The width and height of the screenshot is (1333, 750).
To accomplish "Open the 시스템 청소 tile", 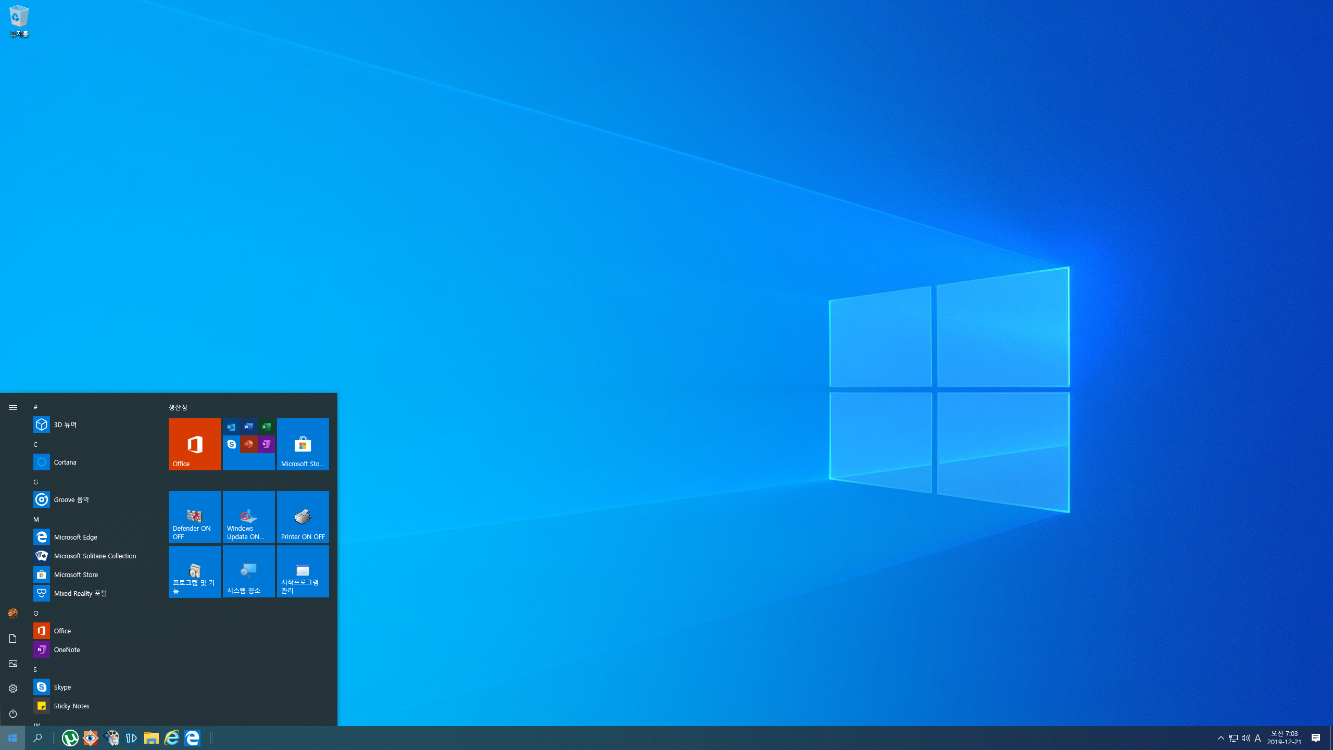I will coord(248,571).
